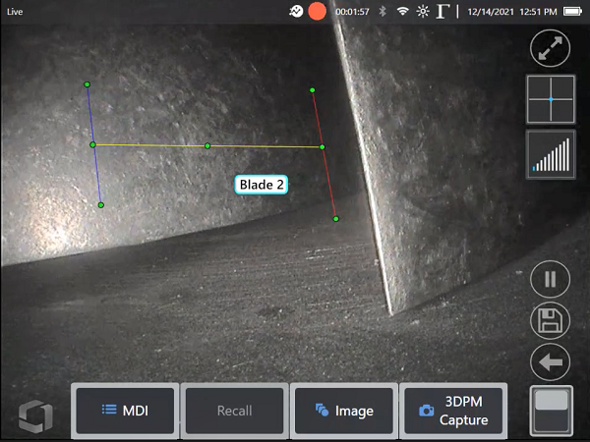Pause the live video feed

click(x=550, y=279)
